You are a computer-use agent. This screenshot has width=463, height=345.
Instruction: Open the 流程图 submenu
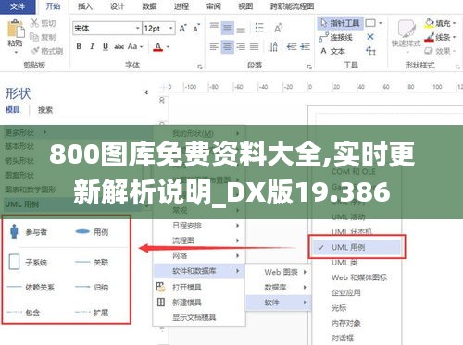pos(199,240)
